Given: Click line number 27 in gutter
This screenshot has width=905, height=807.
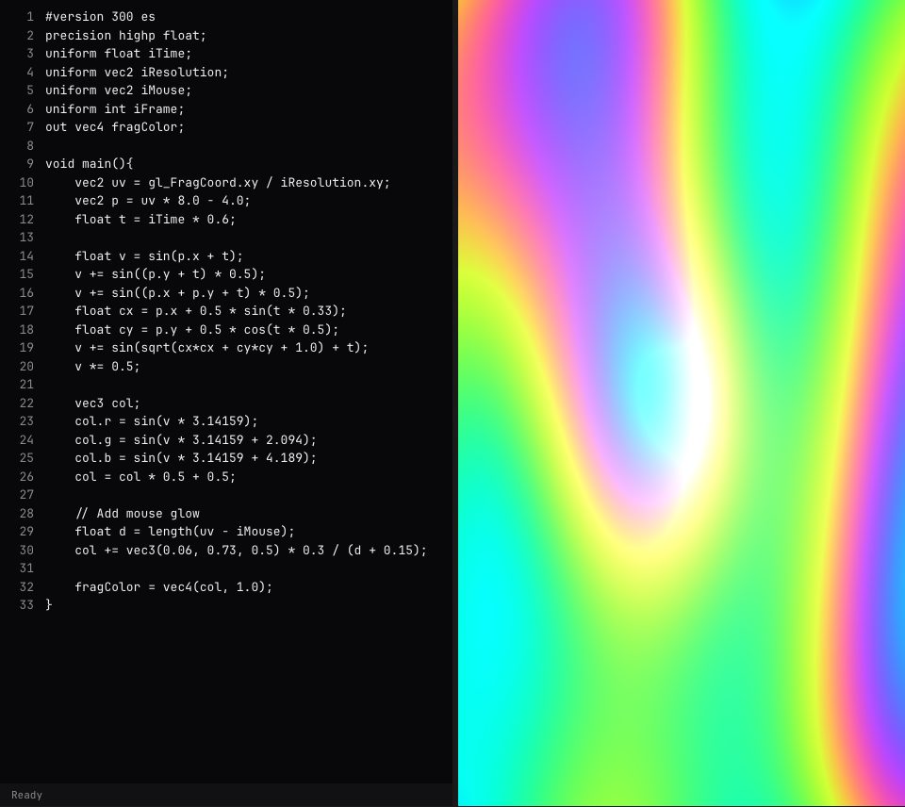Looking at the screenshot, I should click(26, 495).
